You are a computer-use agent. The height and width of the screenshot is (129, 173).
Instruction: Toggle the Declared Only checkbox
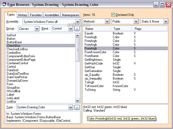tap(113, 15)
